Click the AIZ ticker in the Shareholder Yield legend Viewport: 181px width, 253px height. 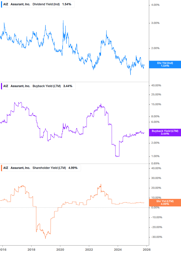click(x=6, y=168)
